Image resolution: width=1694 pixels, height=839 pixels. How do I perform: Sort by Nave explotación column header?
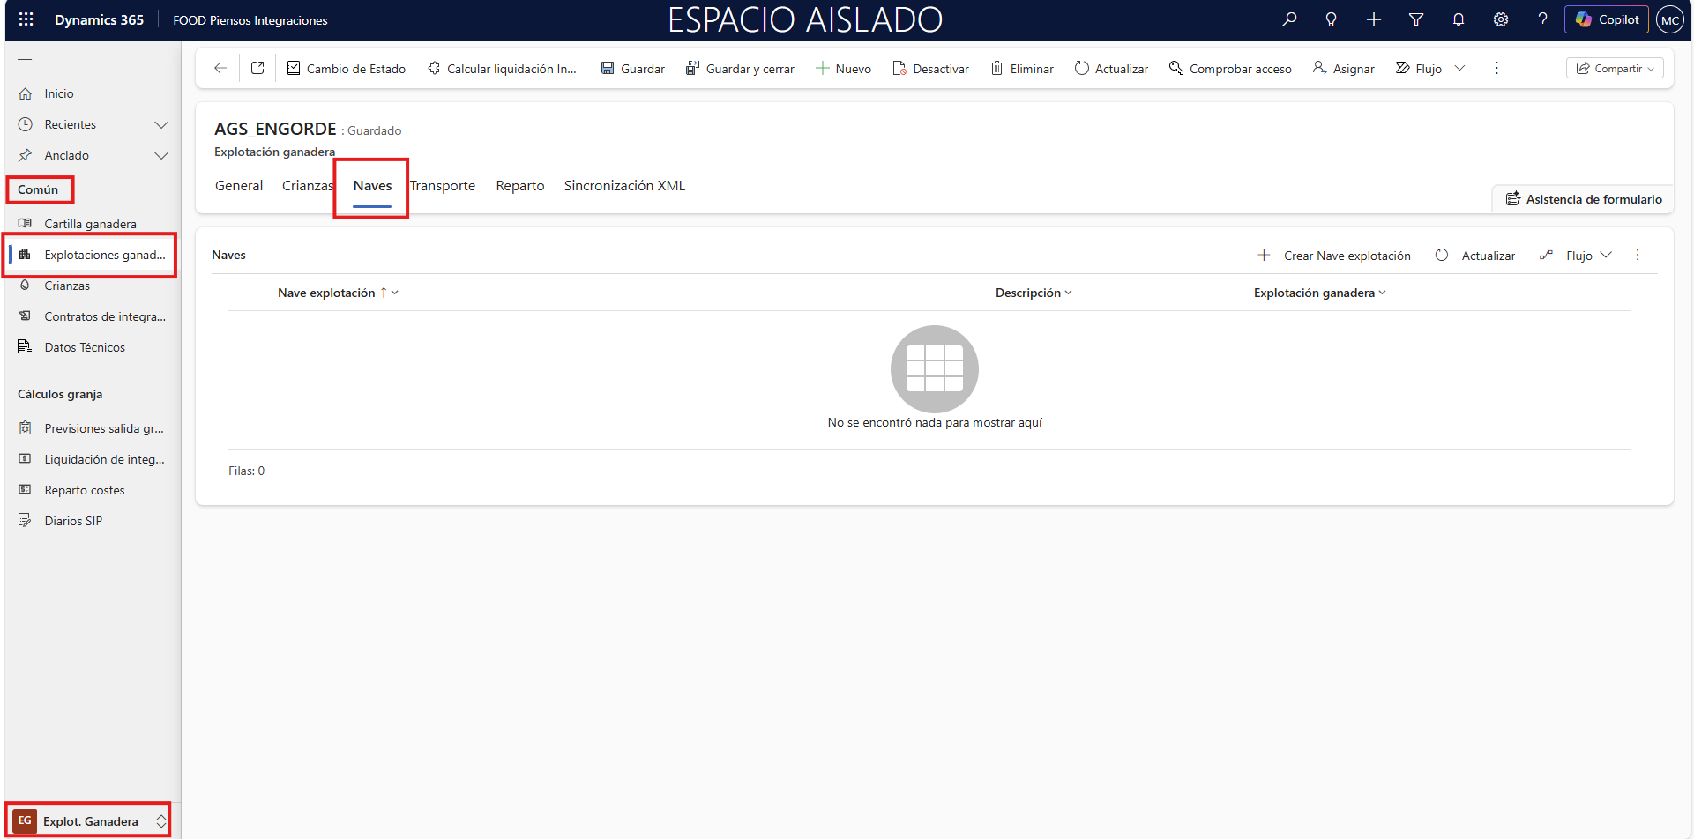pyautogui.click(x=326, y=293)
